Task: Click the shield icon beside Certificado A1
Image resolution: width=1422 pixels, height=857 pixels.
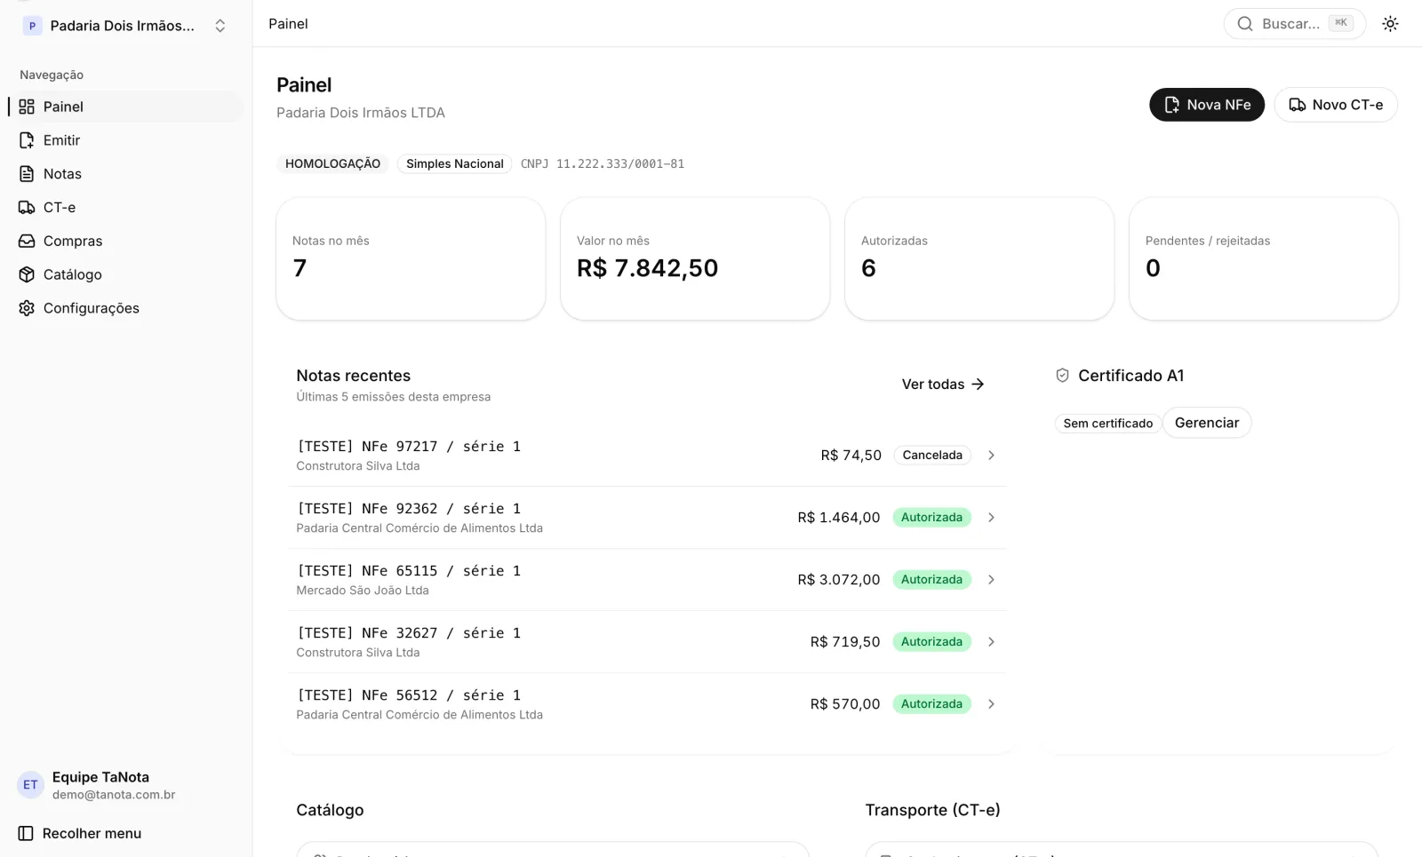Action: 1062,376
